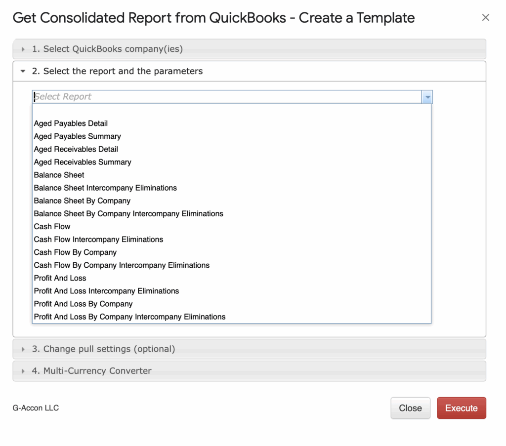Choose the Cash Flow report
This screenshot has height=446, width=506.
pos(52,226)
